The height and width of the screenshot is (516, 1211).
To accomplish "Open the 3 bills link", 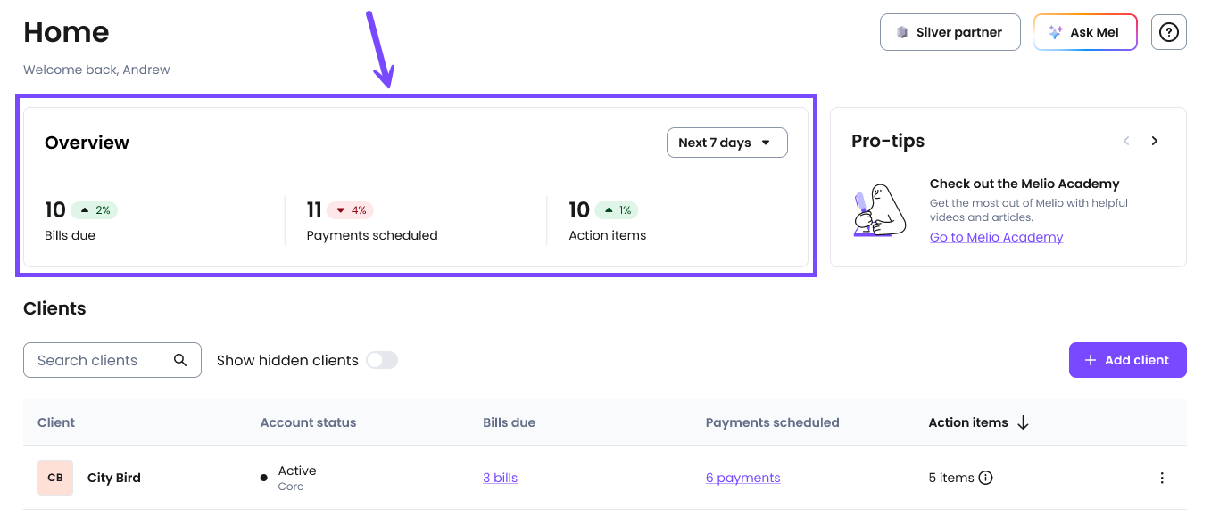I will pyautogui.click(x=500, y=478).
